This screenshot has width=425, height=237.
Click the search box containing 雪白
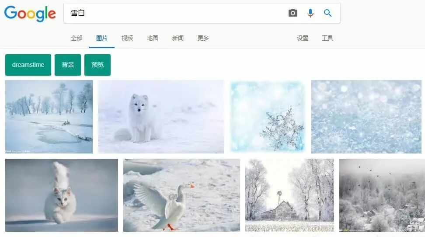click(x=202, y=13)
